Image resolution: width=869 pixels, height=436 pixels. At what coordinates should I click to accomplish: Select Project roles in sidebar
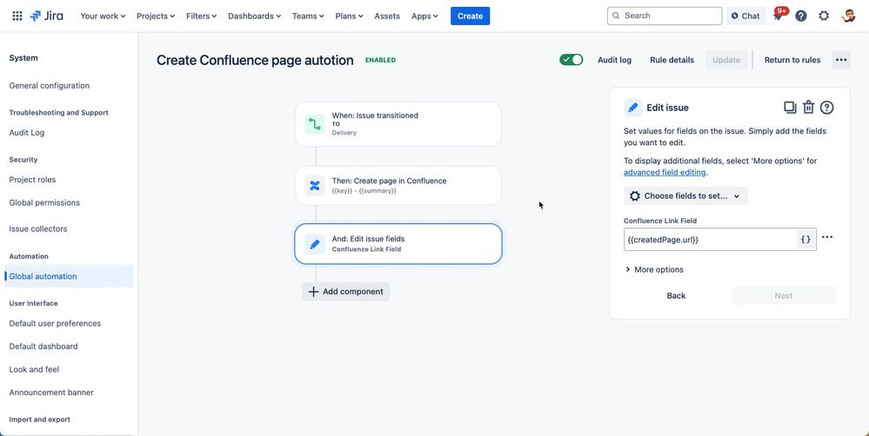click(x=32, y=180)
